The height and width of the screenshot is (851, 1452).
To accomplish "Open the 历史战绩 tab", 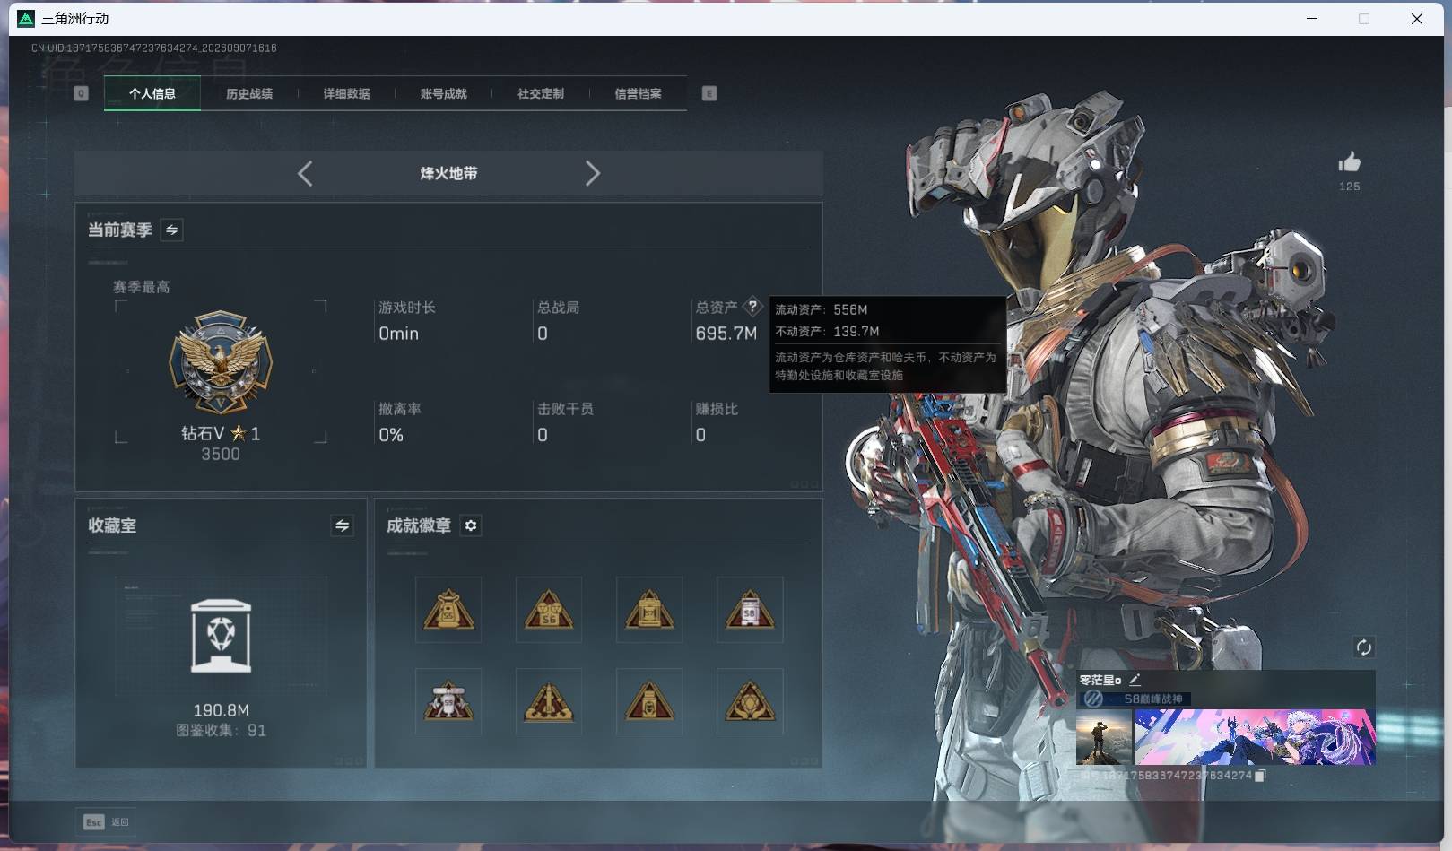I will coord(249,93).
